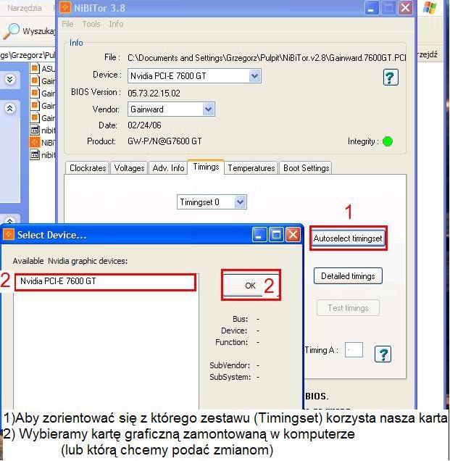
Task: Switch to the Adv. Info tab
Action: click(x=168, y=168)
